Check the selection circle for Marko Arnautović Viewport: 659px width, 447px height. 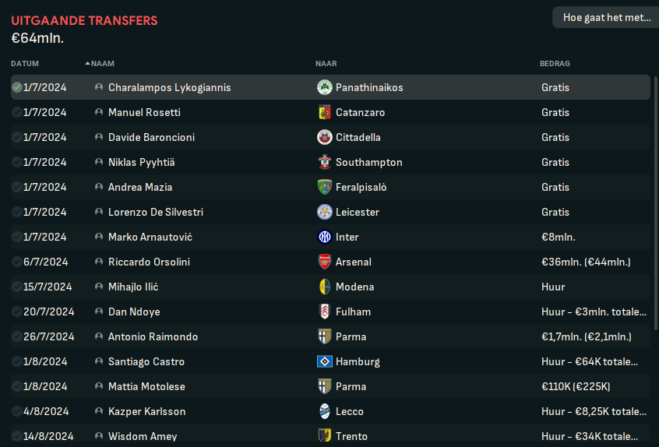point(17,237)
